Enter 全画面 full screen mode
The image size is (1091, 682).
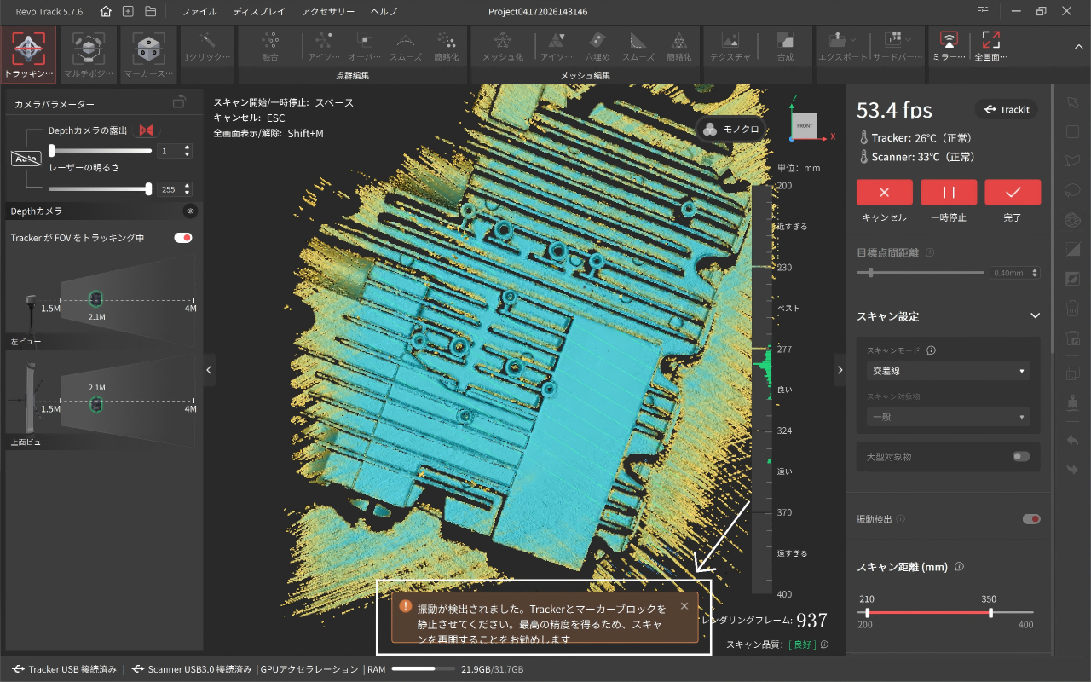click(x=990, y=47)
